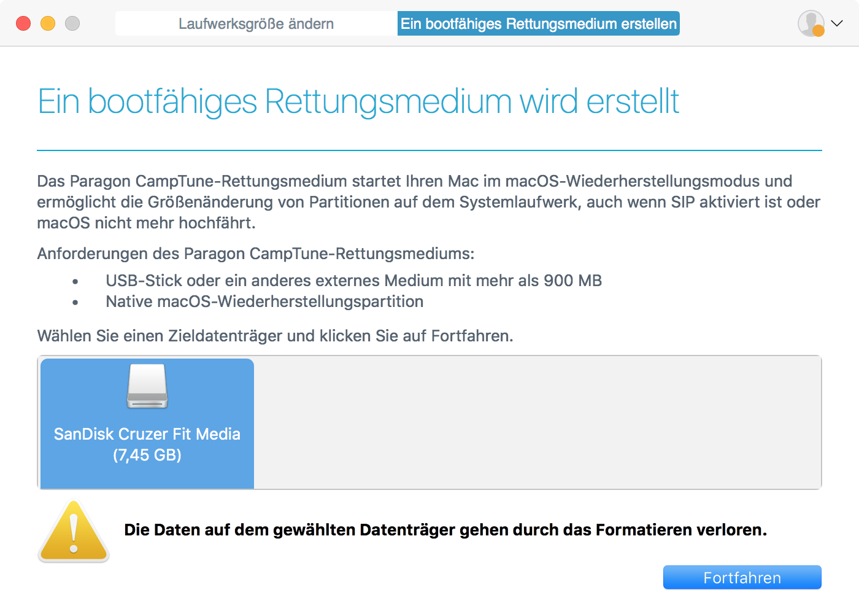The width and height of the screenshot is (859, 614).
Task: Click the SanDisk Cruzer Fit drive icon
Action: pyautogui.click(x=147, y=387)
